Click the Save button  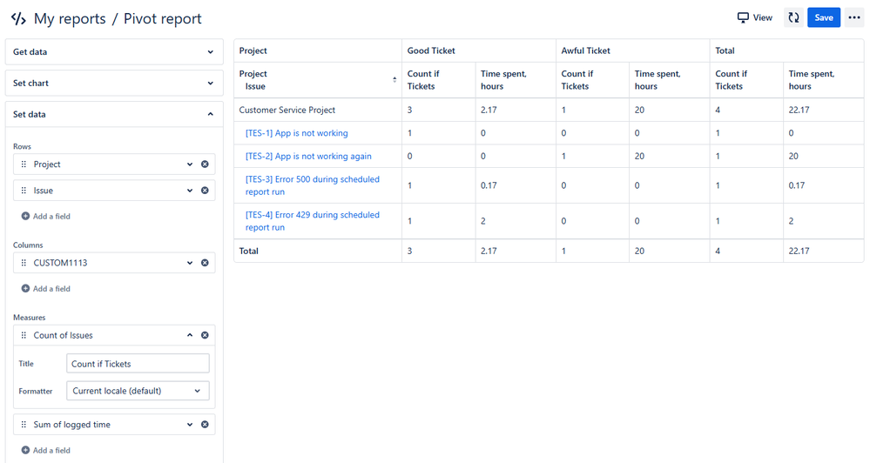[823, 17]
